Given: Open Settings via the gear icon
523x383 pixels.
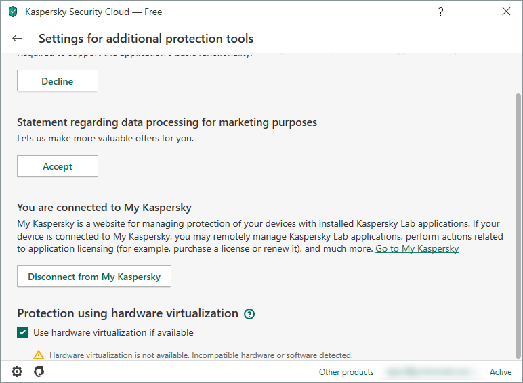Looking at the screenshot, I should [x=17, y=371].
